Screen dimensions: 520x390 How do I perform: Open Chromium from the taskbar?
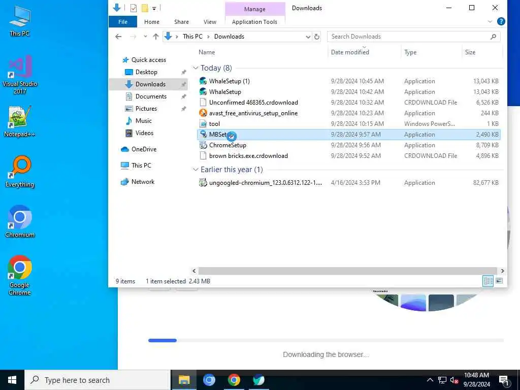(x=209, y=380)
